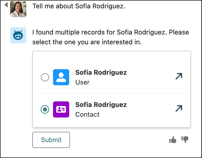The width and height of the screenshot is (202, 158).
Task: Click the Sofia Rodriguez name in the Contact row
Action: click(101, 105)
